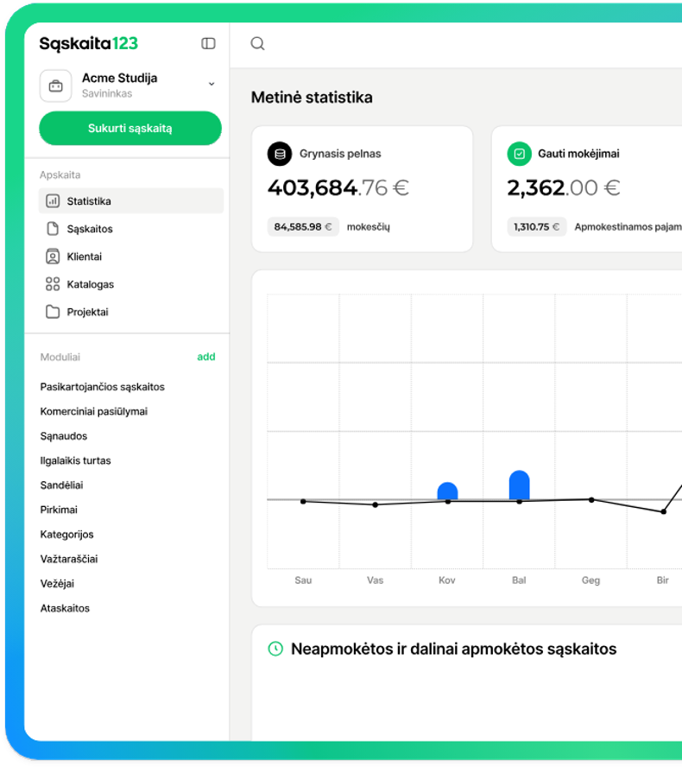Open Klientai from the sidebar
Viewport: 682px width, 767px height.
tap(84, 257)
